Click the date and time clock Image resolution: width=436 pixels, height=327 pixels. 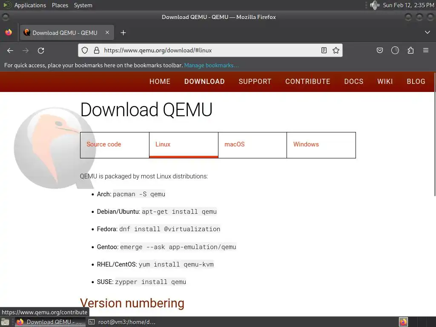point(408,5)
